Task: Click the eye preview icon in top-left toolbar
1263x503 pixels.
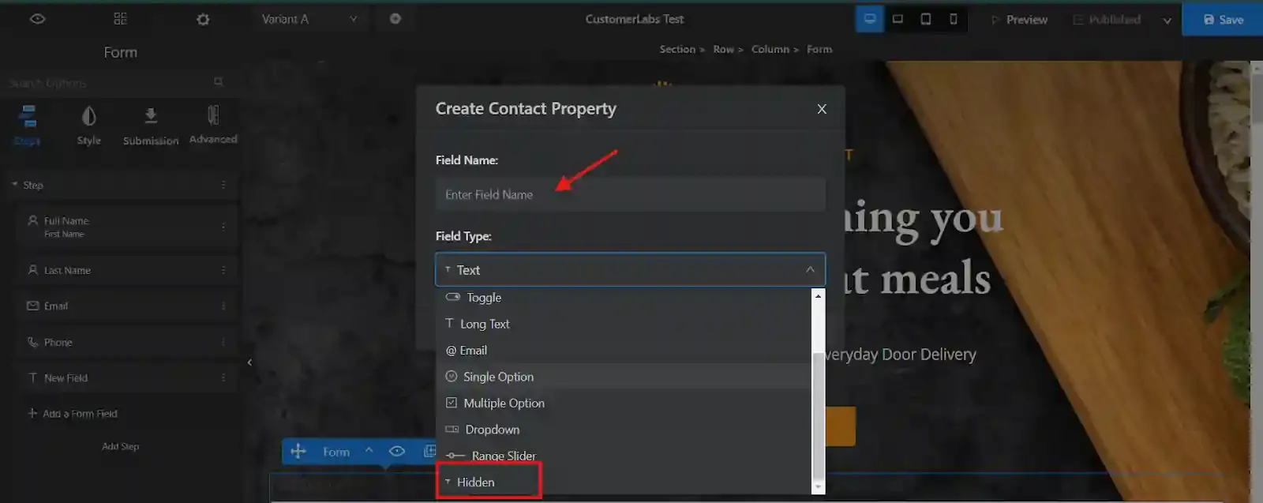Action: point(37,18)
